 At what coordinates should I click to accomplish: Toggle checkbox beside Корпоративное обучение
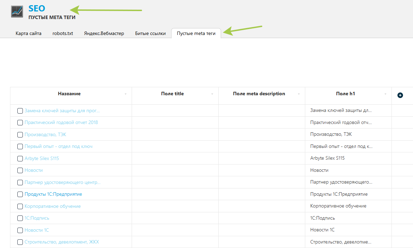(20, 206)
